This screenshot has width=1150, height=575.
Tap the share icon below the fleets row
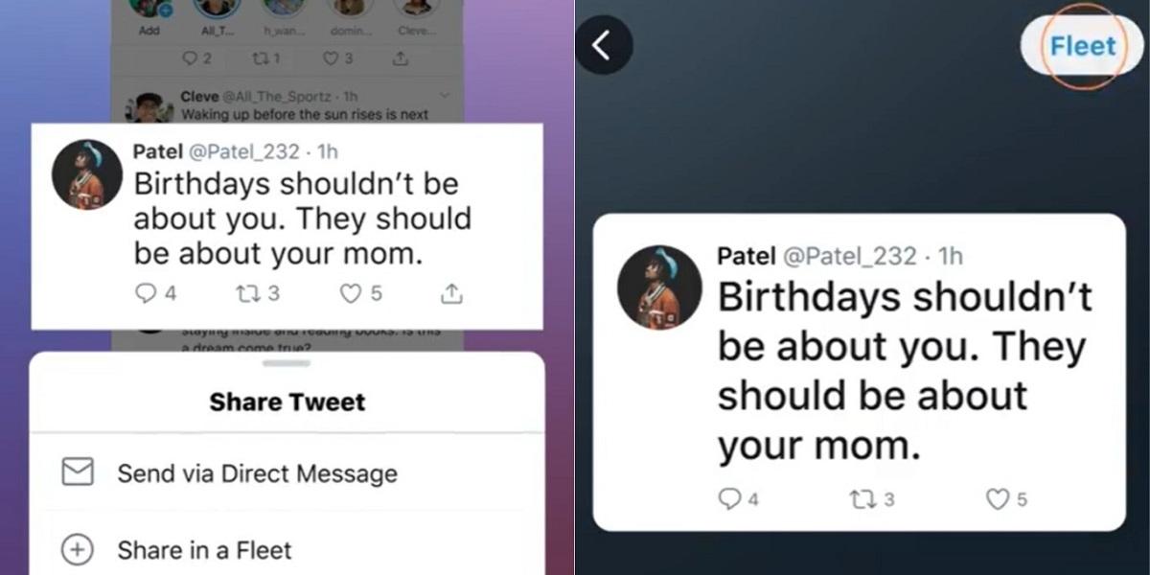(x=398, y=59)
